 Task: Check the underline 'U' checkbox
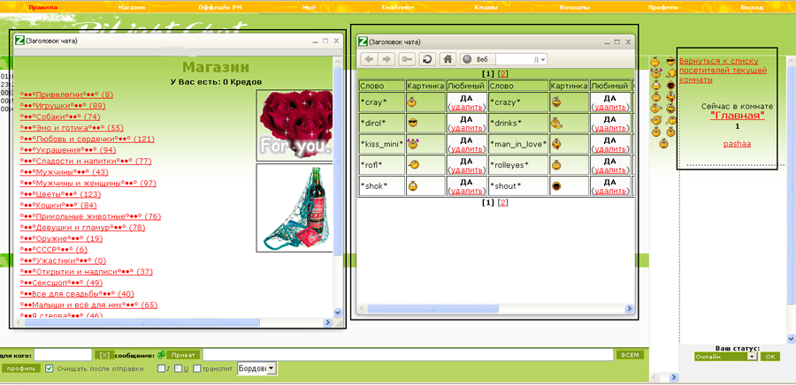tap(178, 368)
